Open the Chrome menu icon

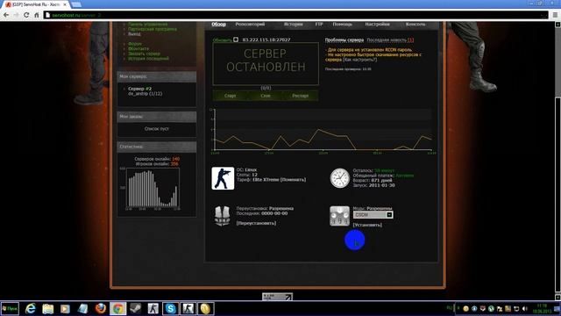pyautogui.click(x=555, y=15)
